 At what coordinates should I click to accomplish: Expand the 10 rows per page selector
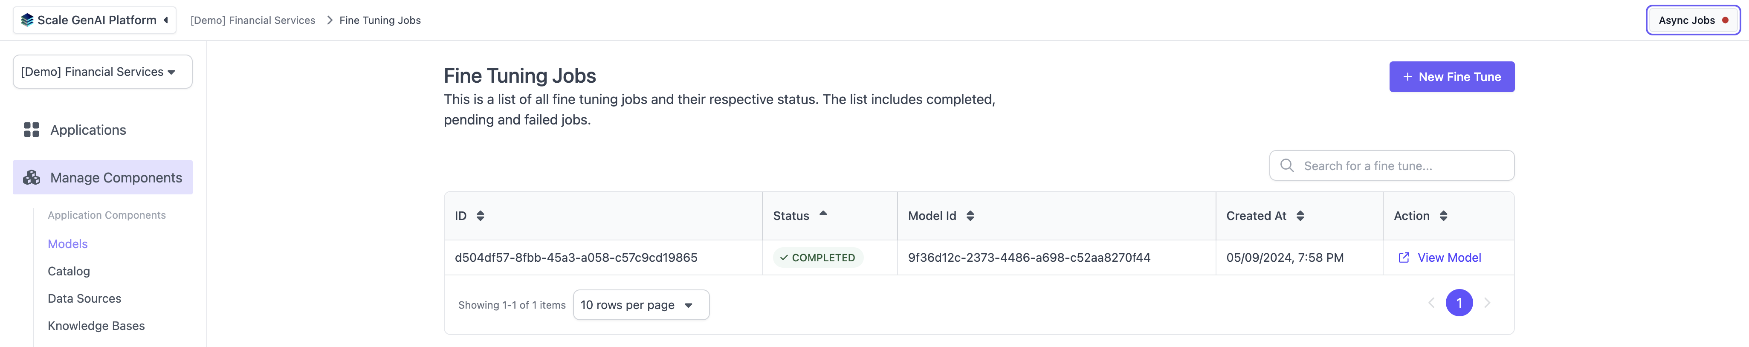click(x=641, y=305)
